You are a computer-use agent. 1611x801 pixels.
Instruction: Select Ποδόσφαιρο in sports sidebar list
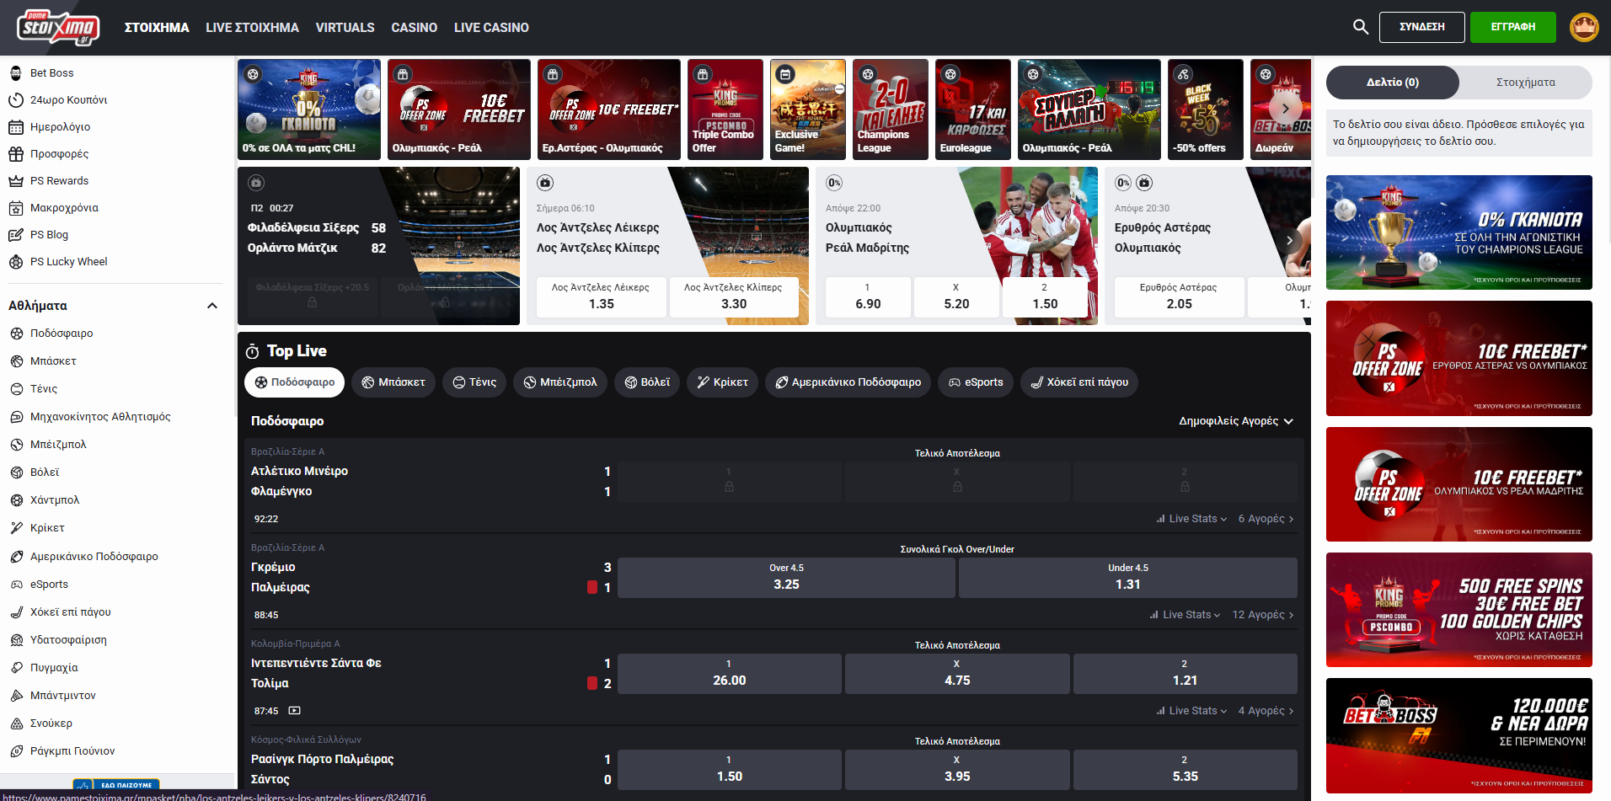pyautogui.click(x=62, y=334)
